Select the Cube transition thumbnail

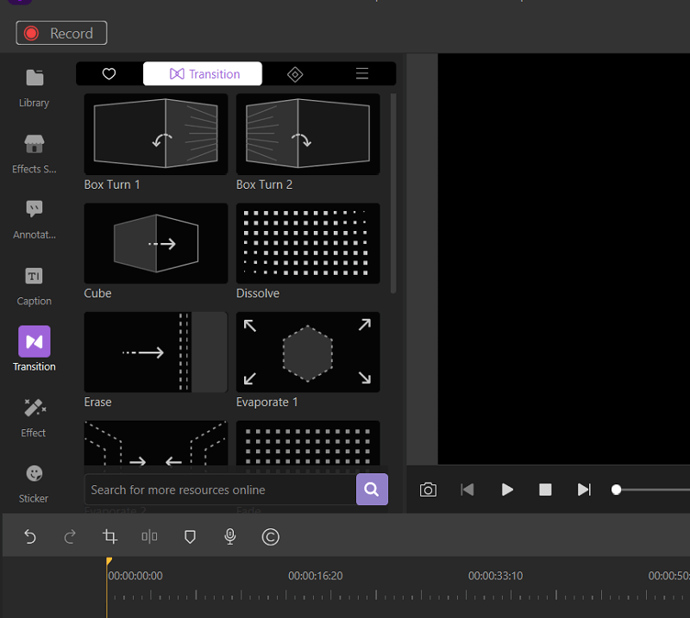(x=156, y=243)
